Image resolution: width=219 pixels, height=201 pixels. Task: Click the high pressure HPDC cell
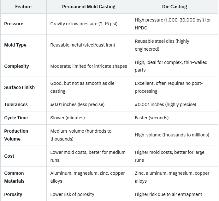[x=173, y=24]
